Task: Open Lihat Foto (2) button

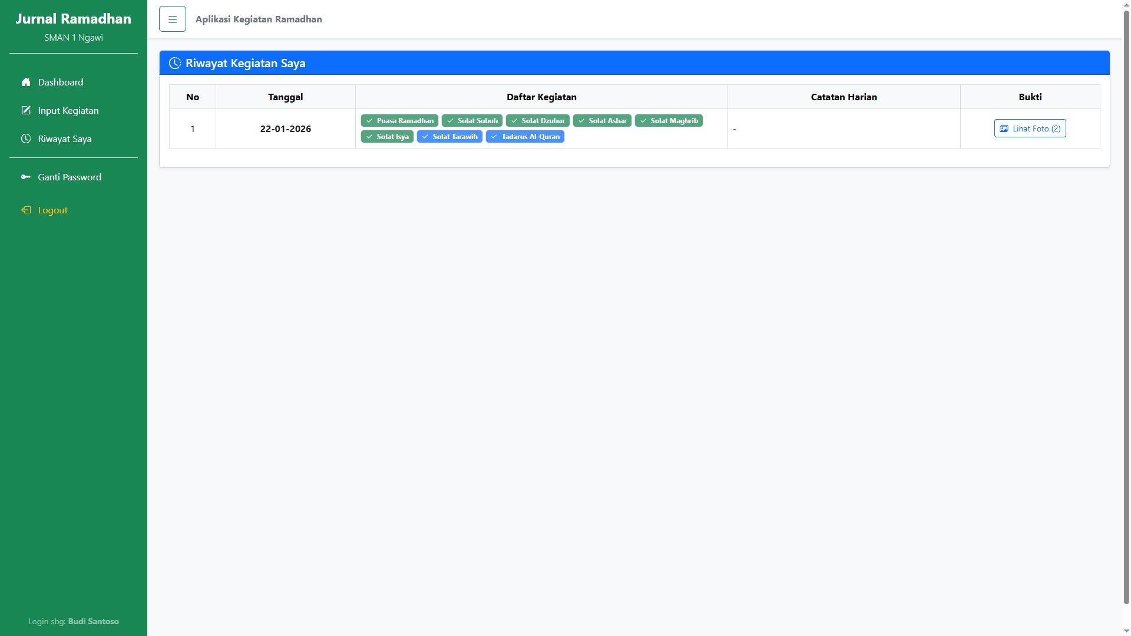Action: (x=1030, y=128)
